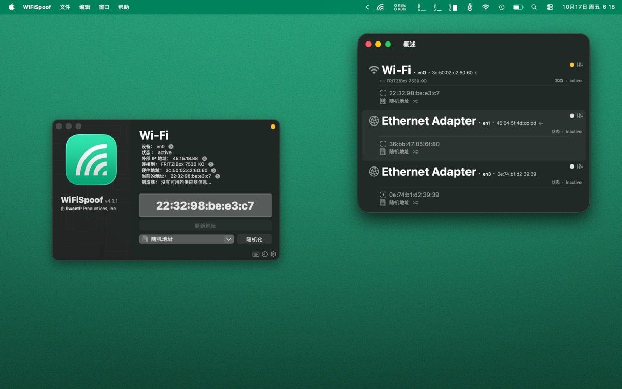
Task: Click the log list icon at bottom of WiFiSpoof
Action: 256,254
